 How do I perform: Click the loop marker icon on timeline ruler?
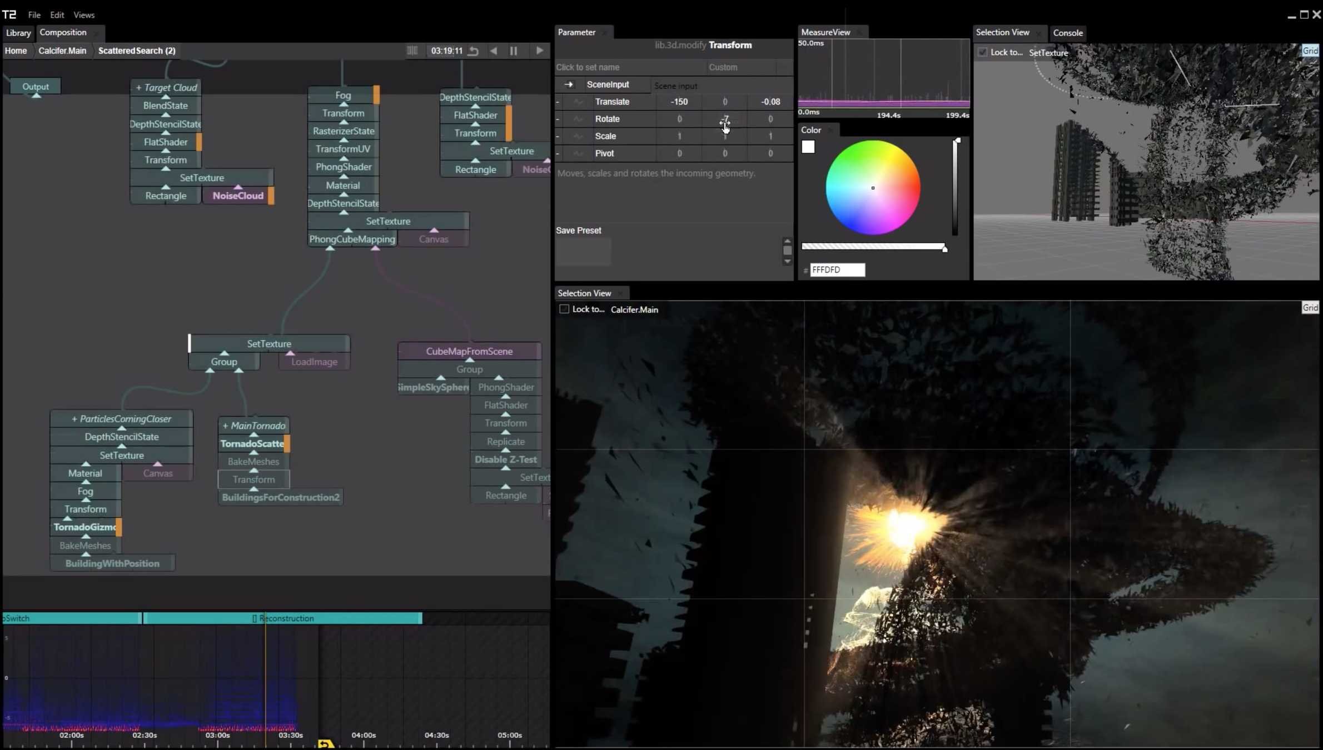(326, 743)
